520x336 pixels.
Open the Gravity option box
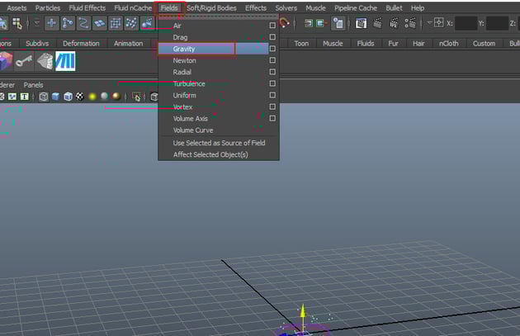tap(272, 49)
